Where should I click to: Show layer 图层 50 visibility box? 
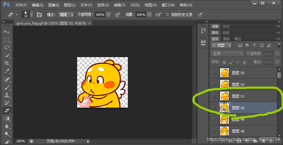[214, 108]
